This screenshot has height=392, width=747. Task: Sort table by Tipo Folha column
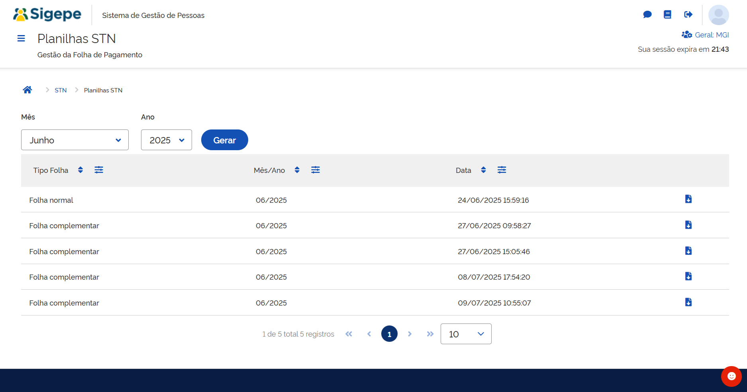tap(80, 170)
